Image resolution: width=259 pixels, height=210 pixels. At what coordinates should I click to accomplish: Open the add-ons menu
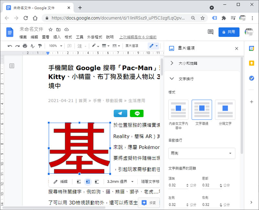95,37
